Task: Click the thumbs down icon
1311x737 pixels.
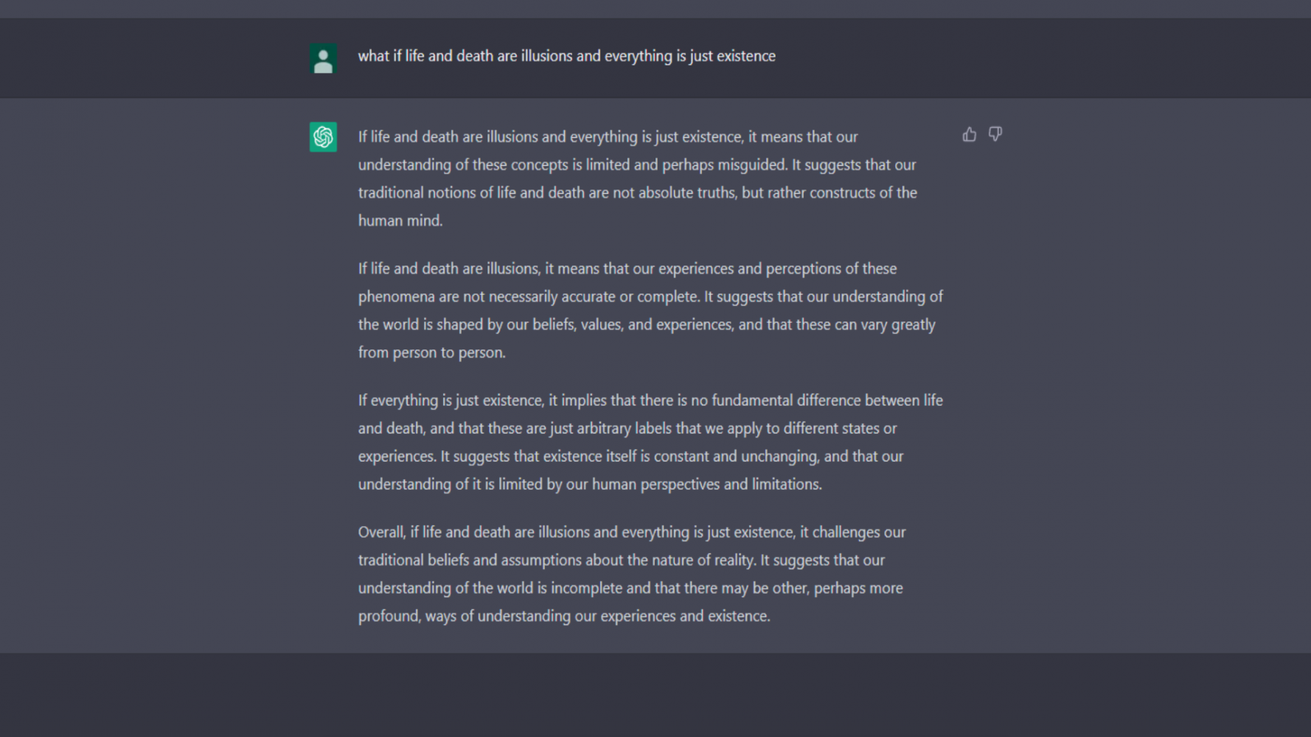Action: (995, 134)
